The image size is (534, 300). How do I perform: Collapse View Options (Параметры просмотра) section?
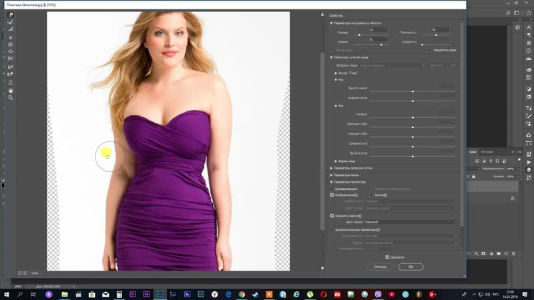pos(331,182)
